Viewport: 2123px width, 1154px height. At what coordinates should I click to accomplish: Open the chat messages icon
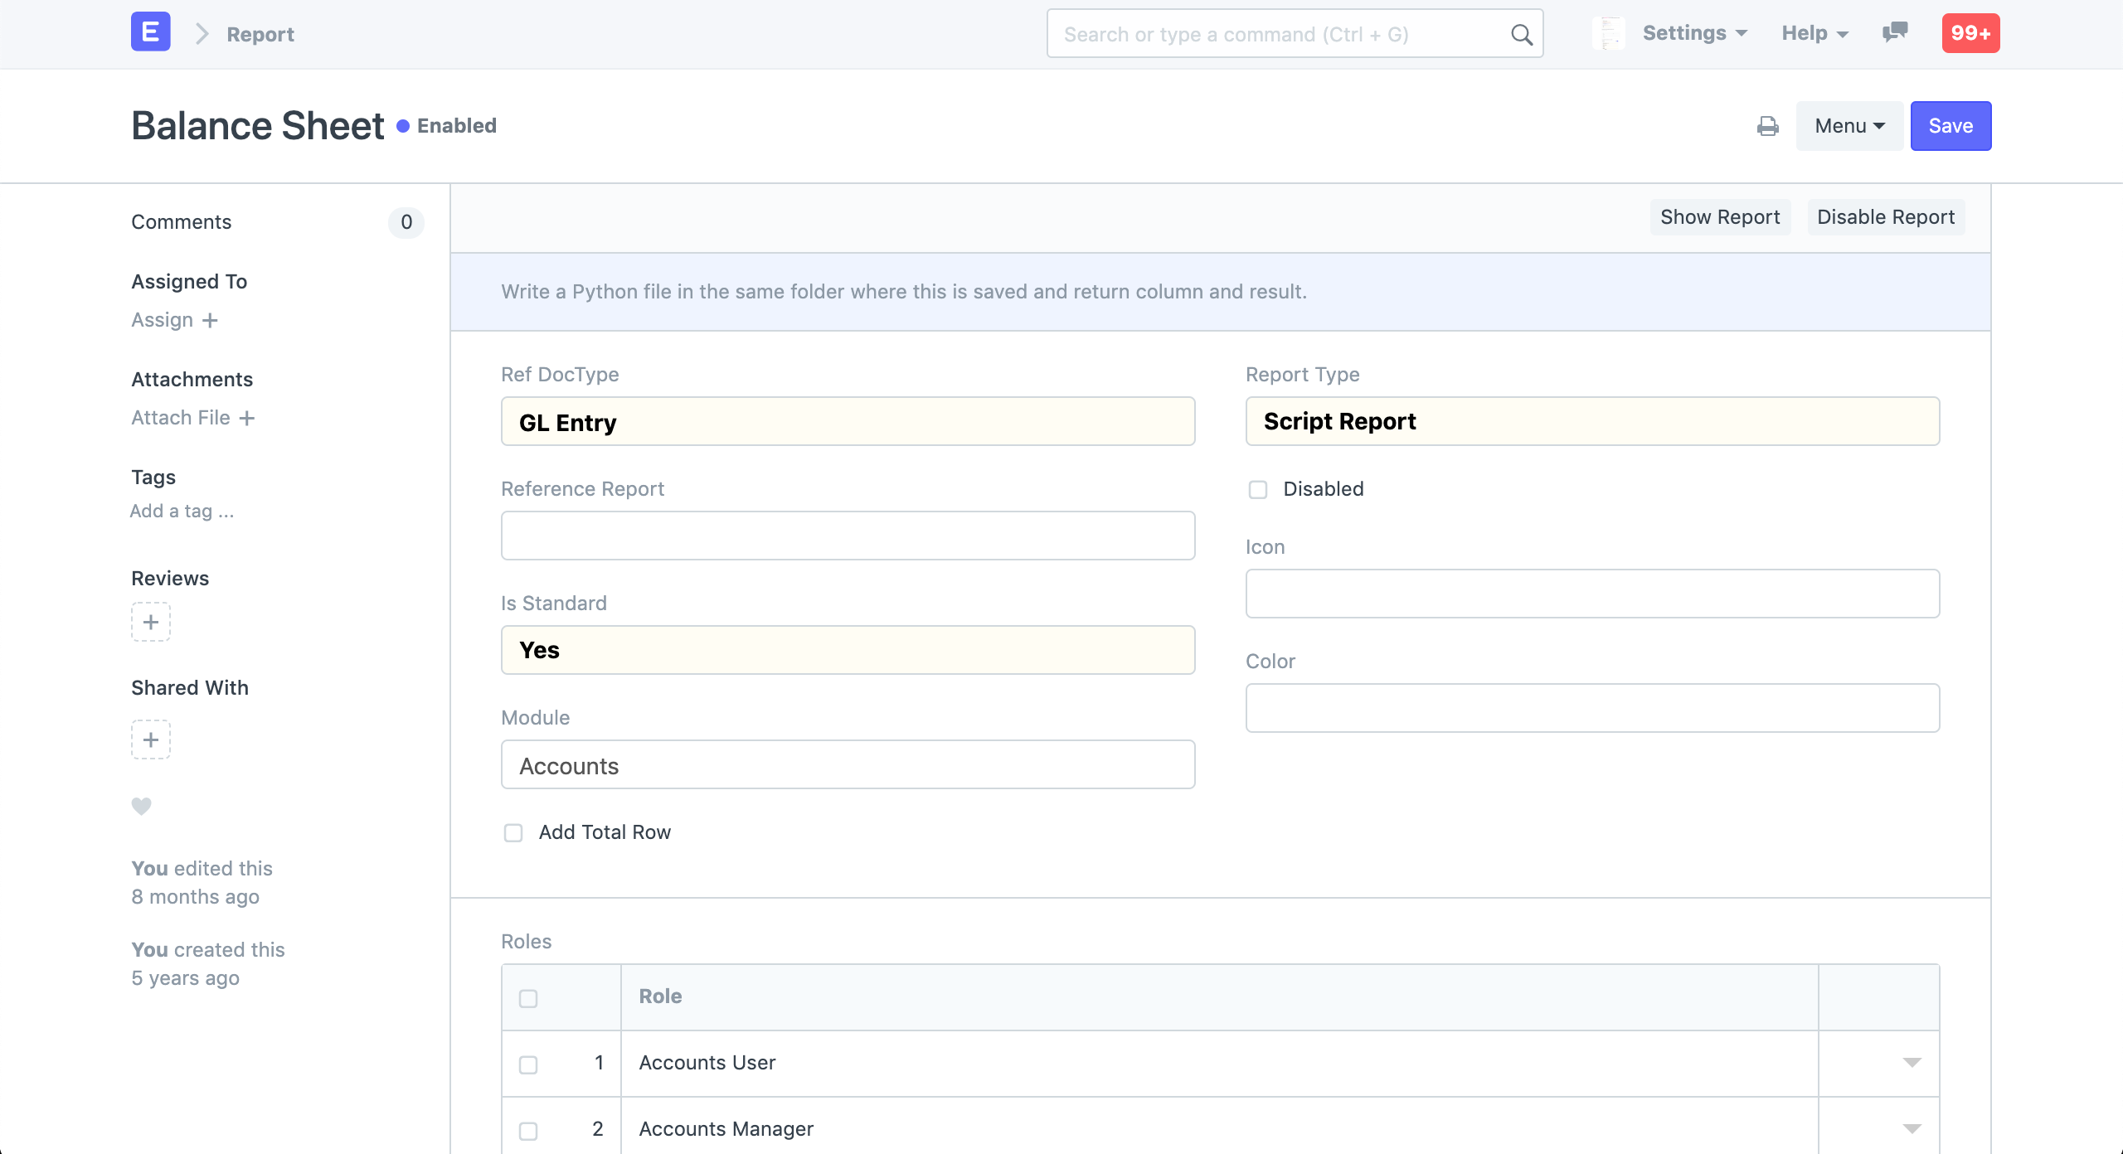1894,33
